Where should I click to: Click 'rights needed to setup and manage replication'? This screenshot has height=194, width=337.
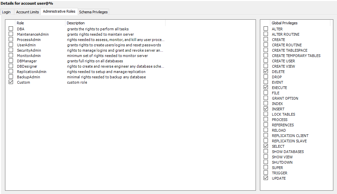(x=106, y=72)
